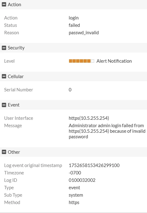Collapse the Security section minus icon
This screenshot has height=213, width=147.
pyautogui.click(x=4, y=48)
